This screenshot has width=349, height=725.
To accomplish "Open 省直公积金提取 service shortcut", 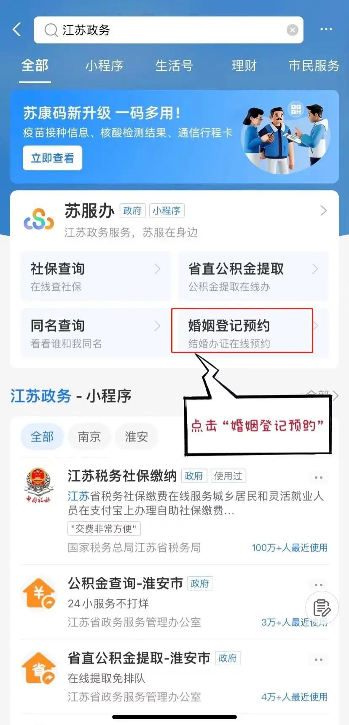I will point(253,276).
